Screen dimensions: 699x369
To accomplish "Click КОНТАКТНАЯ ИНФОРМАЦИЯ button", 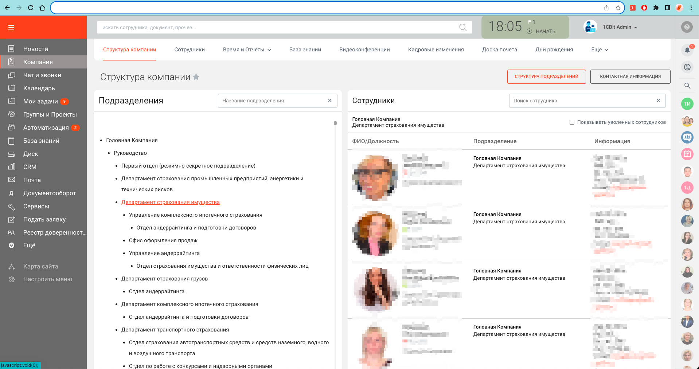I will [630, 76].
